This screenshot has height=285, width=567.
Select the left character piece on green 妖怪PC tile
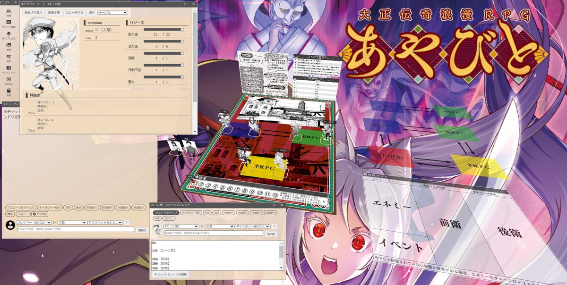tap(296, 131)
